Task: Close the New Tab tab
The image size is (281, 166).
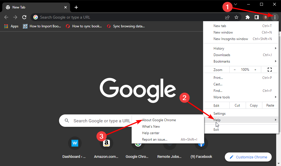Action: 66,7
